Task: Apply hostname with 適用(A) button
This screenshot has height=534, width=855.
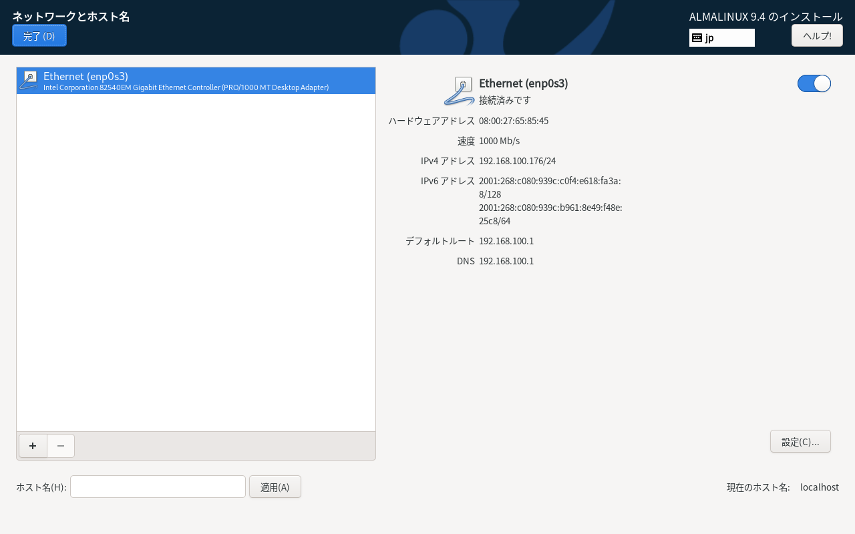Action: (275, 487)
